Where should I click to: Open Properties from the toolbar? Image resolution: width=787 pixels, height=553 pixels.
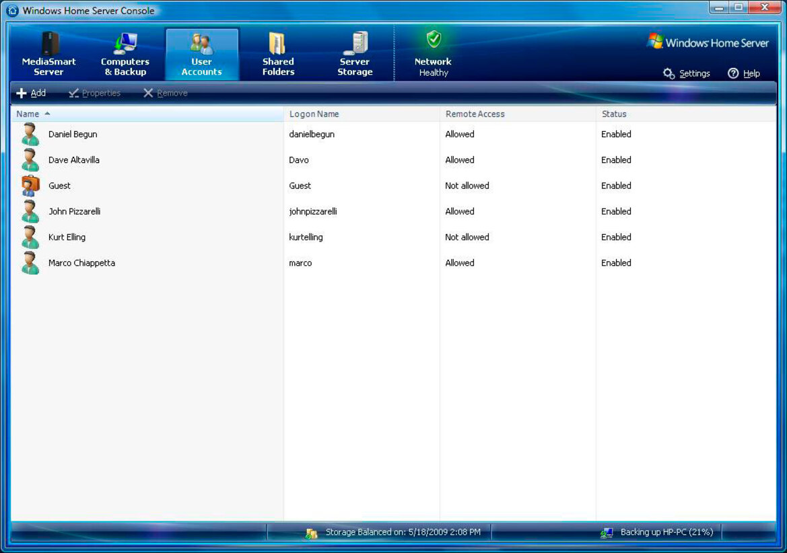click(94, 93)
